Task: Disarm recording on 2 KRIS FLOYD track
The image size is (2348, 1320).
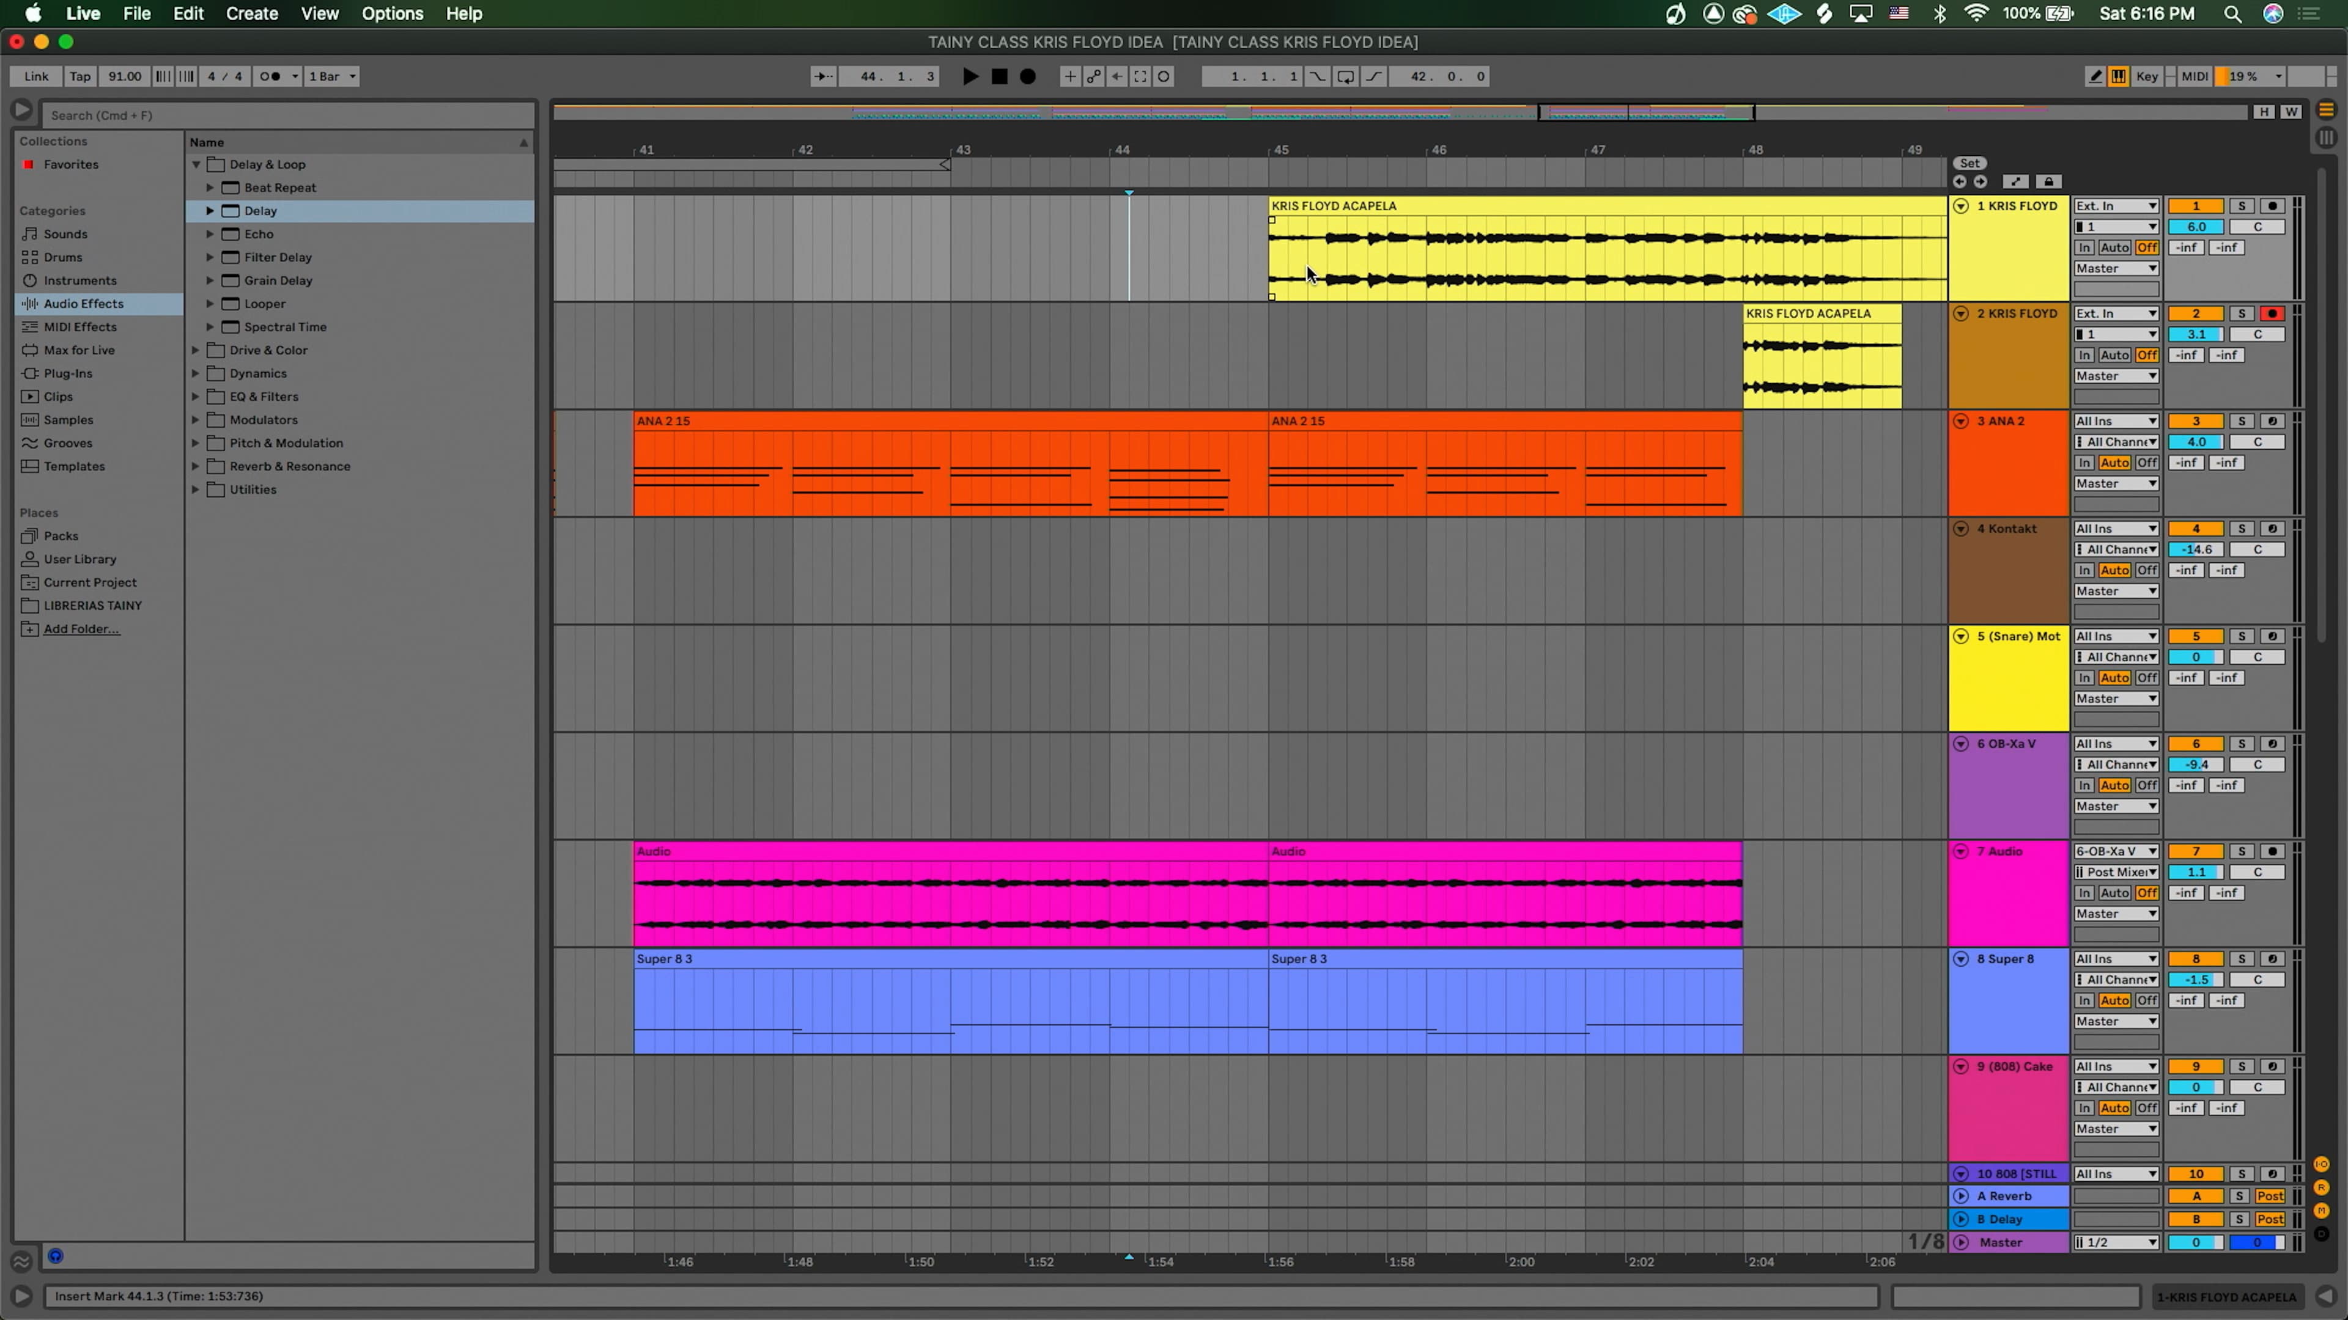Action: 2272,313
